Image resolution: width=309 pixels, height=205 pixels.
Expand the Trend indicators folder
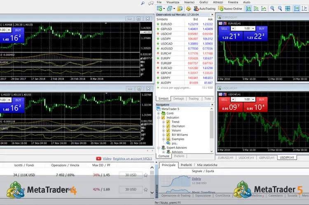(164, 122)
